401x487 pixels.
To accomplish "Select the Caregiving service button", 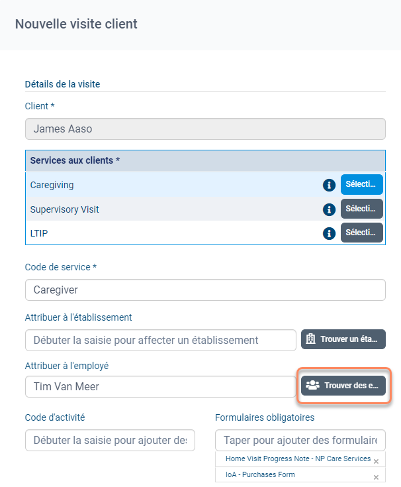I will (361, 185).
